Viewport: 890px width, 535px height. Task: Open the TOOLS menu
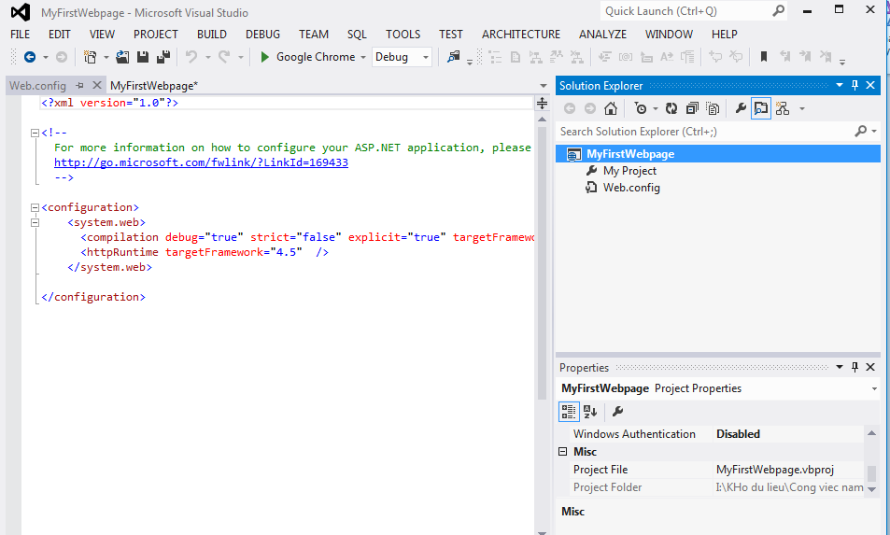click(403, 34)
